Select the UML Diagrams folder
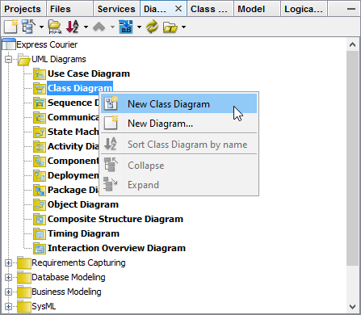 pyautogui.click(x=59, y=59)
